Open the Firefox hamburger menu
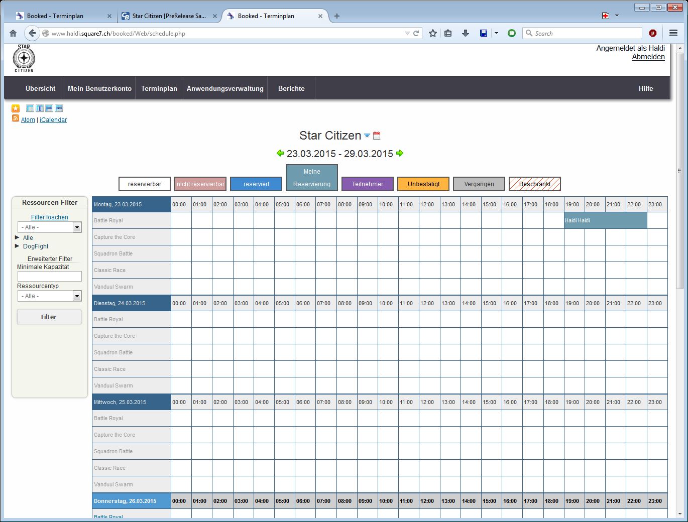Screen dimensions: 688x522 pyautogui.click(x=673, y=33)
